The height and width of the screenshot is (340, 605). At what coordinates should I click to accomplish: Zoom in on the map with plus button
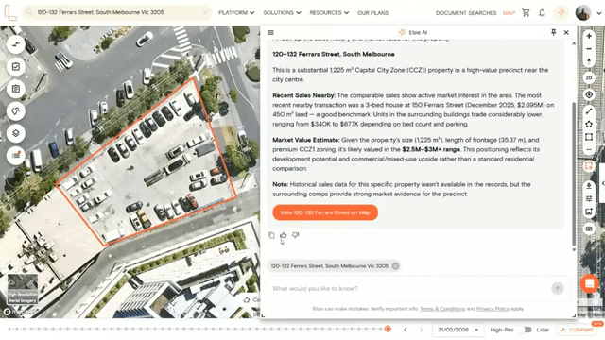[x=589, y=36]
